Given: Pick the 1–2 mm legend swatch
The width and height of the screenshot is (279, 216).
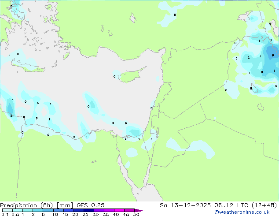Looking at the screenshot, I should [28, 210].
